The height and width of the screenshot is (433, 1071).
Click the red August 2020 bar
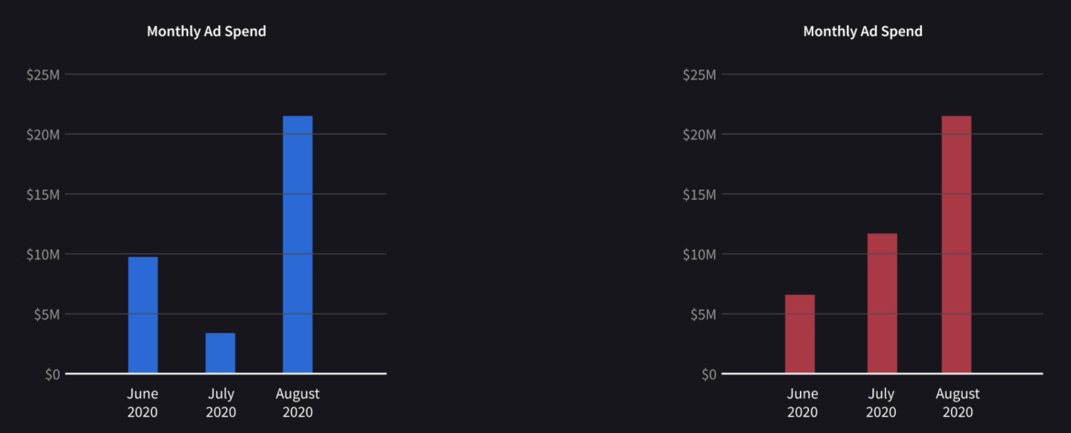tap(957, 245)
